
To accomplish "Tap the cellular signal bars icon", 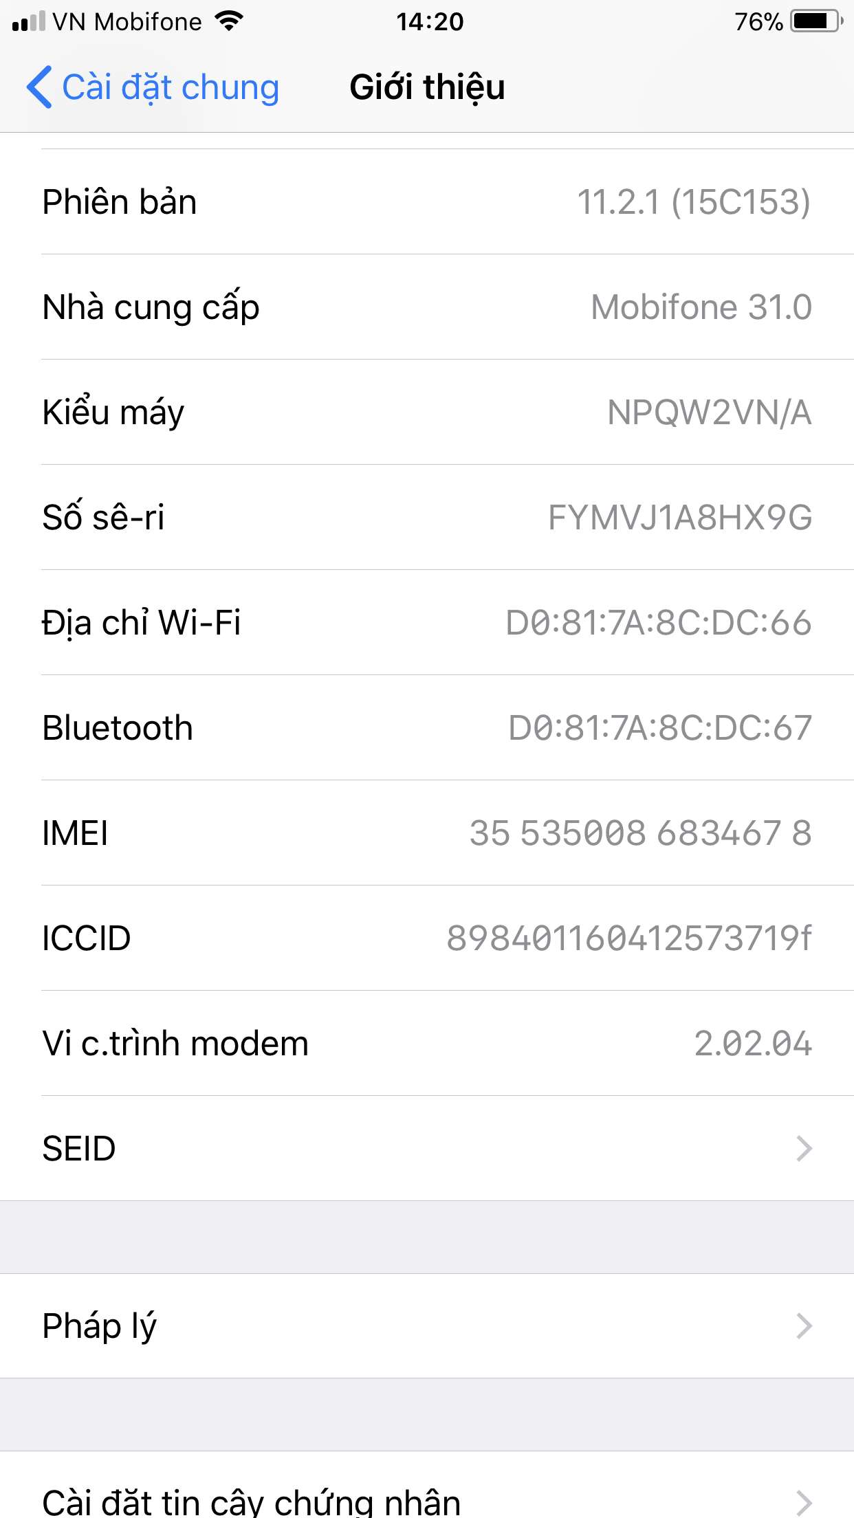I will 29,22.
